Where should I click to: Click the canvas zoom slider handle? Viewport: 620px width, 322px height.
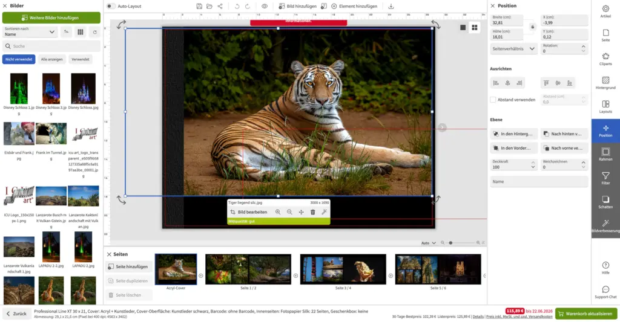pos(450,243)
